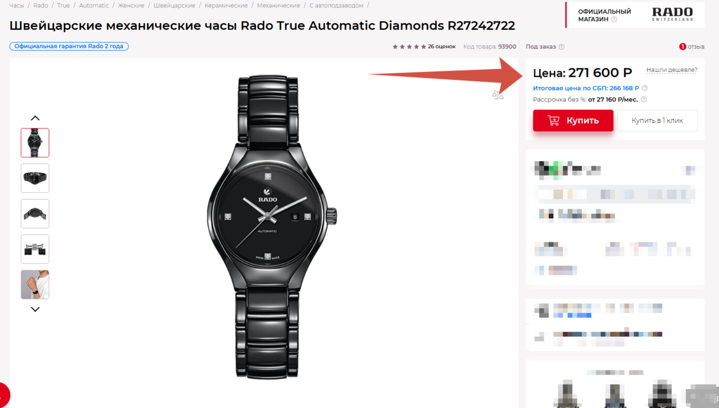Click the compare scales icon near watch image
This screenshot has width=719, height=408.
click(498, 95)
